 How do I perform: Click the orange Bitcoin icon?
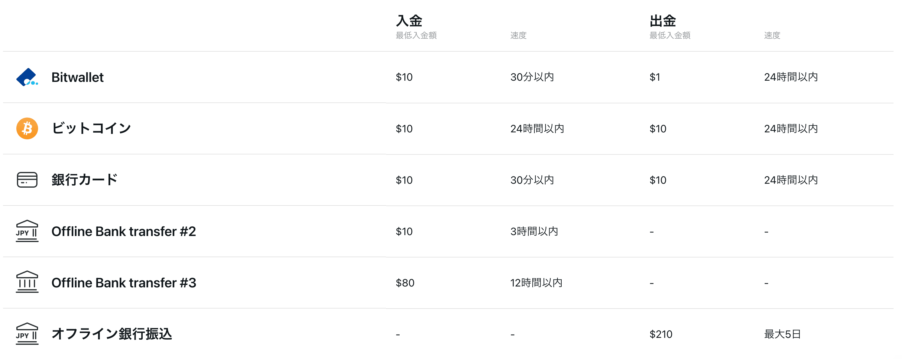(x=27, y=128)
